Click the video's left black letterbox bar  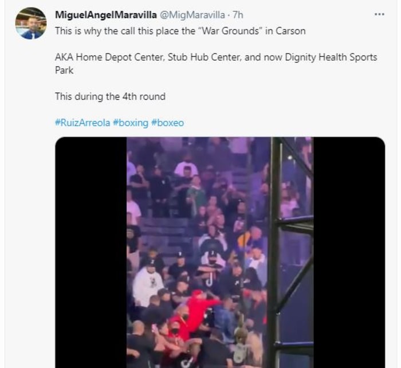click(x=91, y=252)
